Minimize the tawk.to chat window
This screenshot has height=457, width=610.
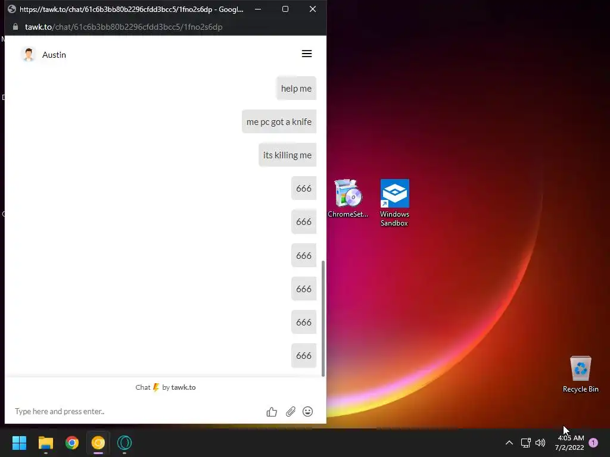pos(258,9)
